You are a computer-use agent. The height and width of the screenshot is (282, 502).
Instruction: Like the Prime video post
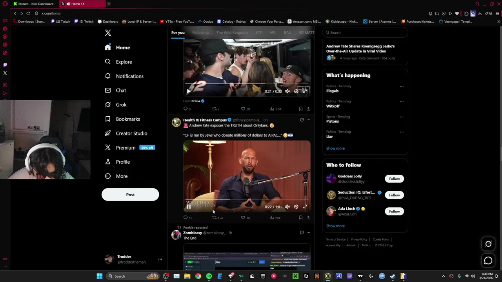click(x=243, y=109)
